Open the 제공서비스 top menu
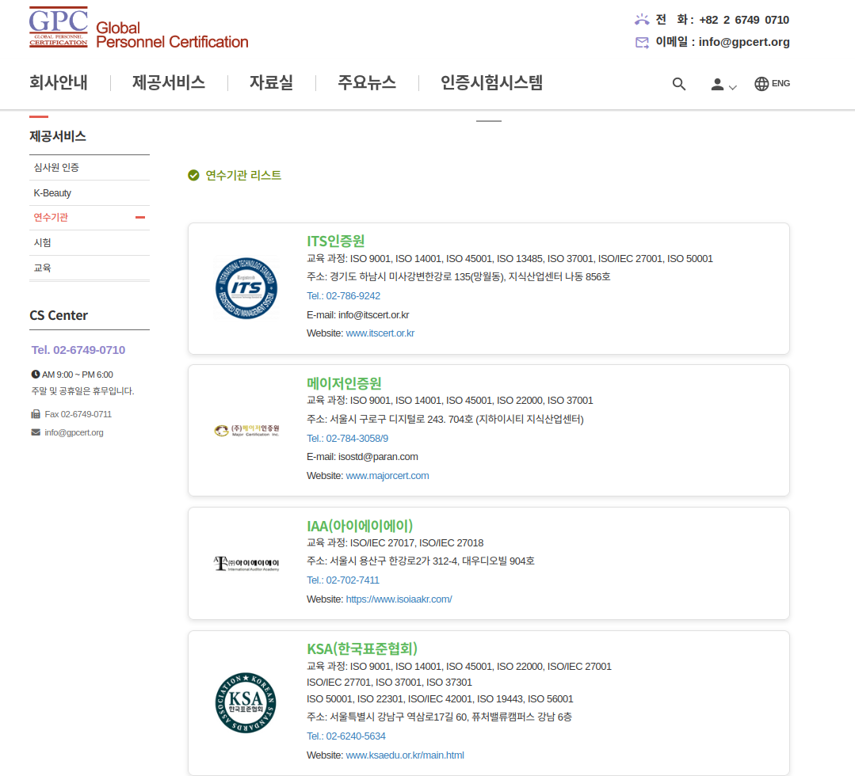The width and height of the screenshot is (855, 776). [169, 82]
